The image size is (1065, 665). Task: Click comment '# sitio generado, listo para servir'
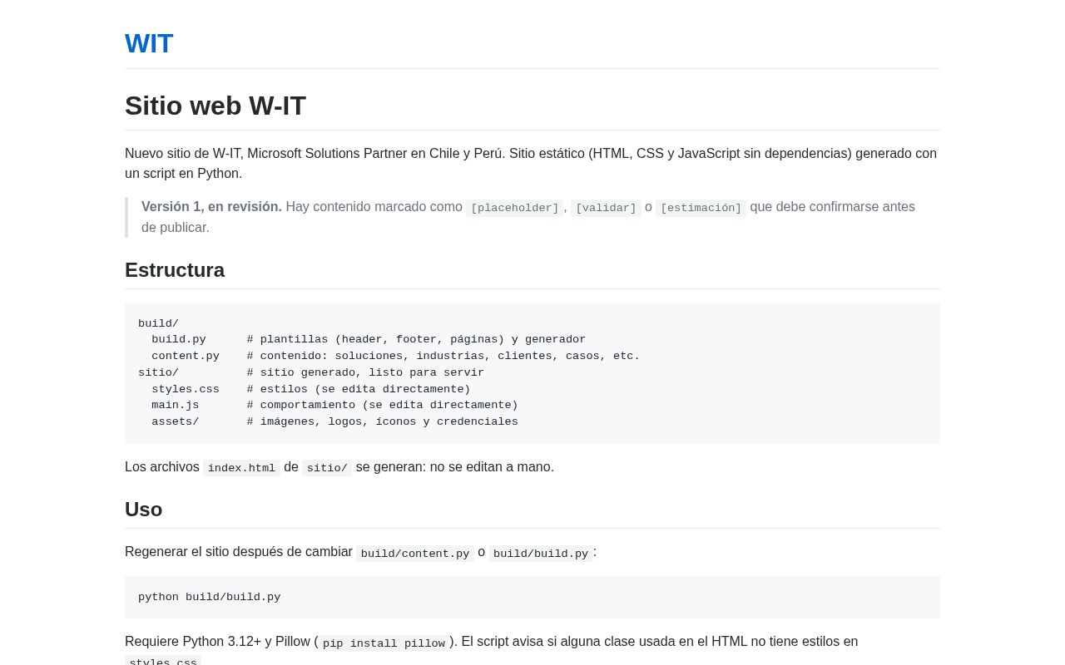(365, 372)
